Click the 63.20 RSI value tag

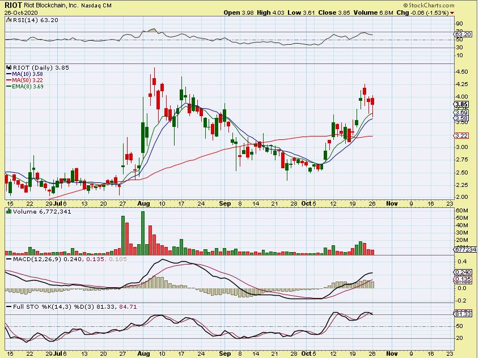pyautogui.click(x=463, y=34)
